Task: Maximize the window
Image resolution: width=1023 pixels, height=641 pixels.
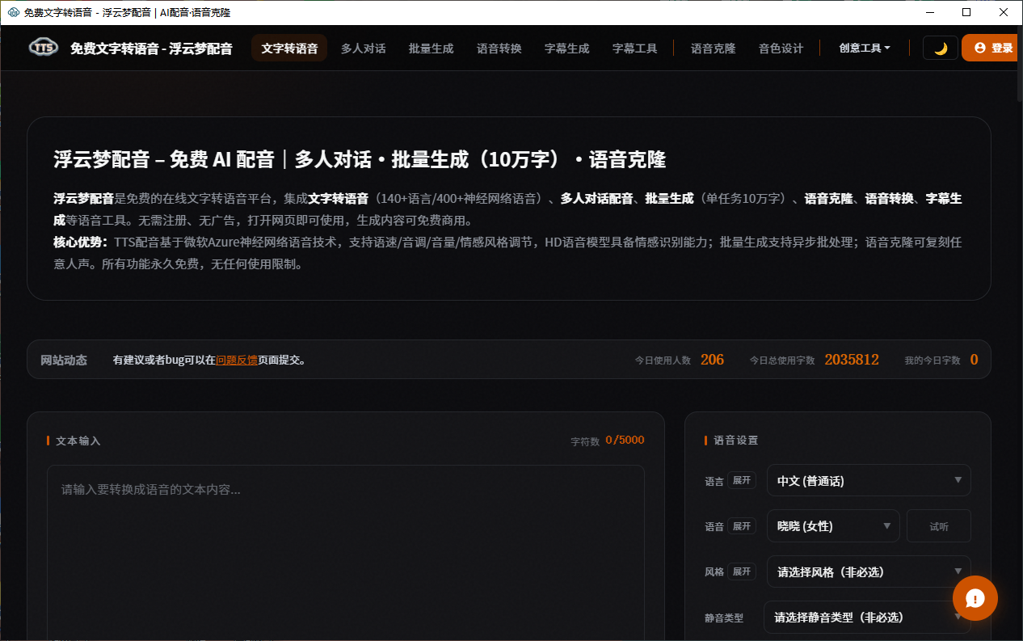Action: point(966,12)
